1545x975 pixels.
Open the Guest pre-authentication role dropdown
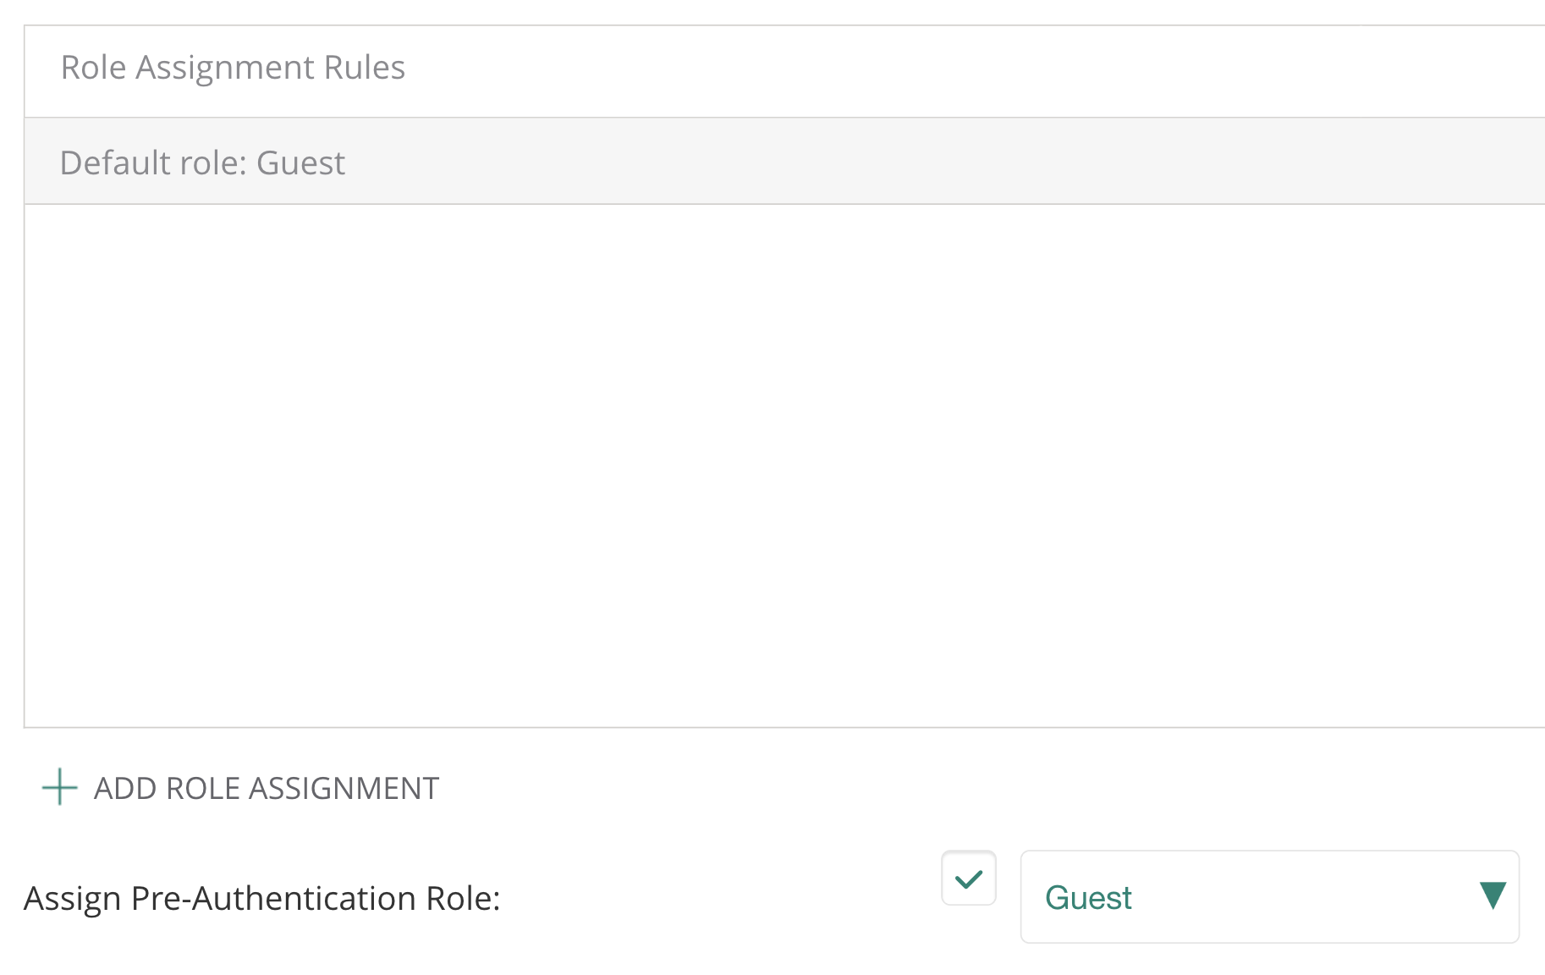pyautogui.click(x=1268, y=897)
